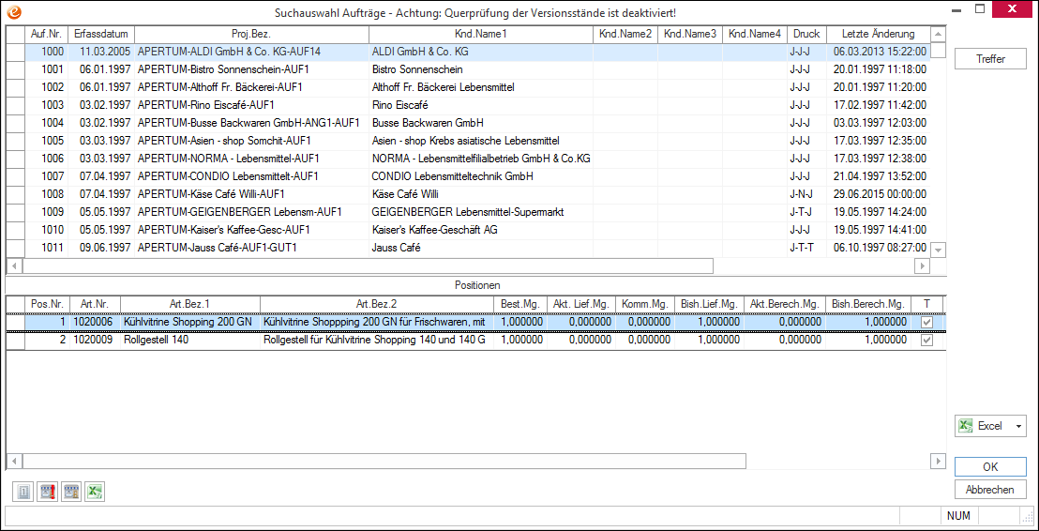Click the Komm.Mg. column header

point(644,304)
